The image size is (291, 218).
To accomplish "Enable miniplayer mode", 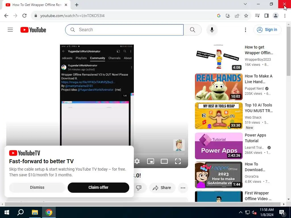I will 151,161.
